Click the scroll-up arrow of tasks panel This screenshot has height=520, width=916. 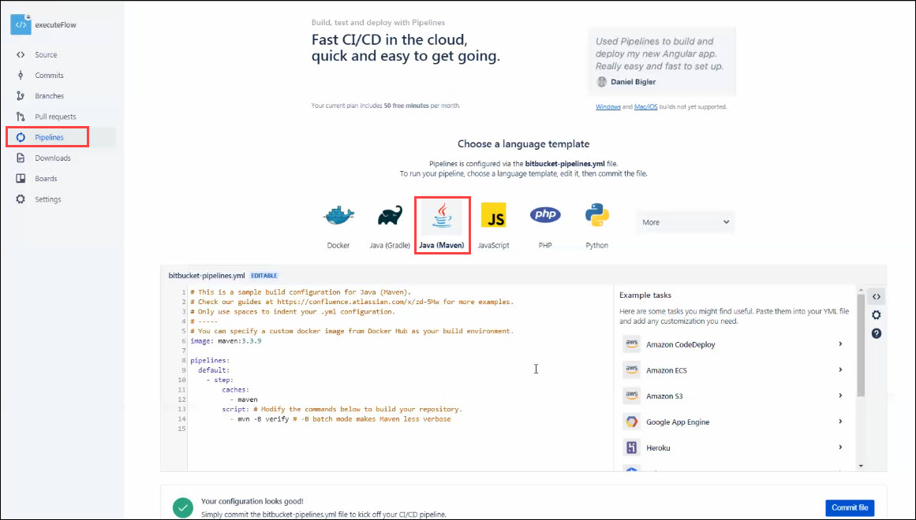coord(861,290)
